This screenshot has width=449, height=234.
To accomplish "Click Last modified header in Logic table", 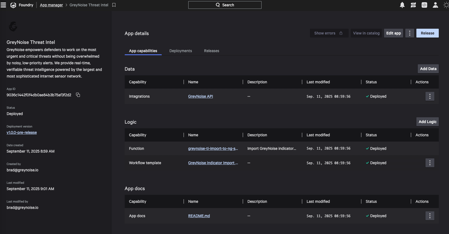I will (318, 135).
